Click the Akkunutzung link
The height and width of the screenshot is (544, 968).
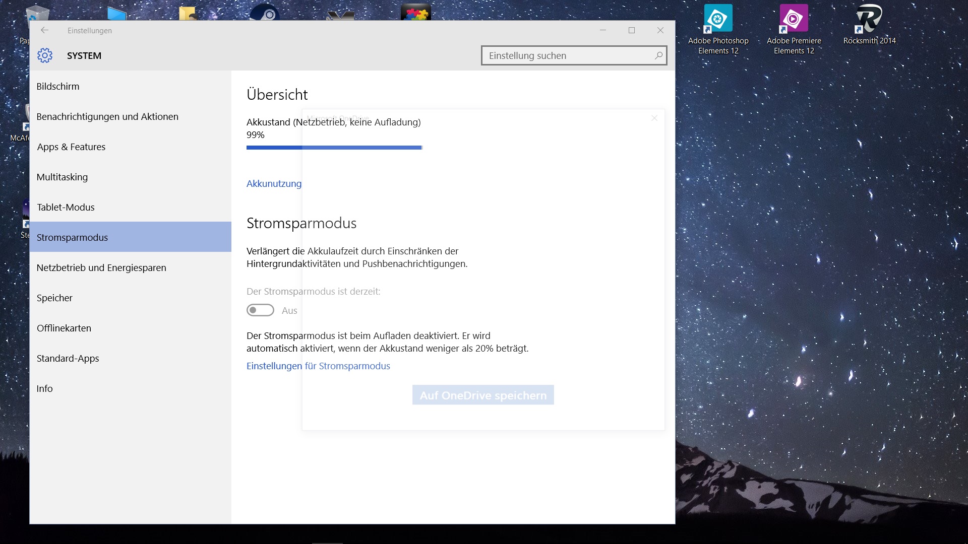[274, 183]
